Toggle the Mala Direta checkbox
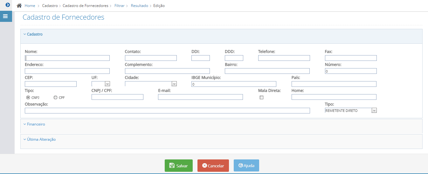Viewport: 428px width, 174px height. pyautogui.click(x=262, y=98)
